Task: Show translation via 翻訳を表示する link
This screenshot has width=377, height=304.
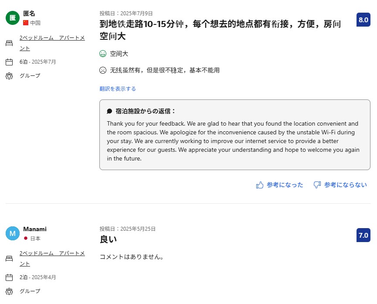Action: click(x=118, y=89)
